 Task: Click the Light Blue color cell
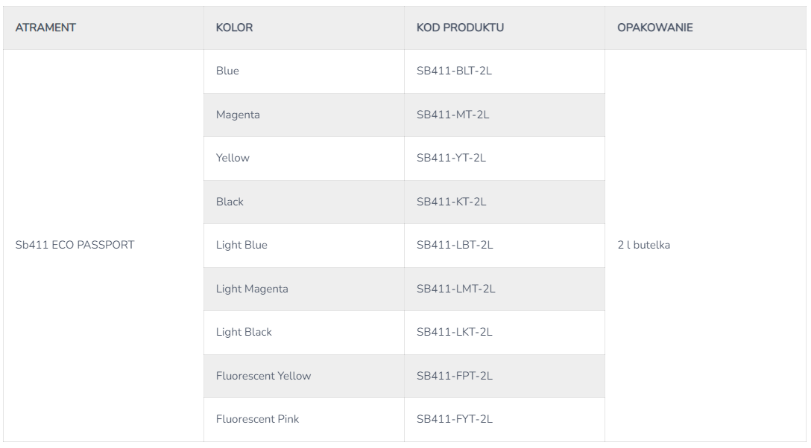click(242, 245)
